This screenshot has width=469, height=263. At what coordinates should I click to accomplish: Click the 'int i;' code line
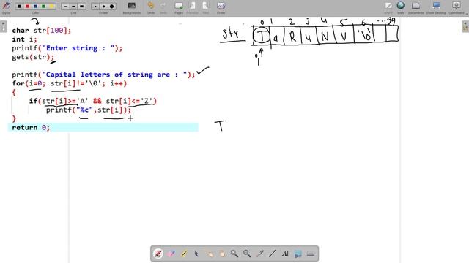pos(24,39)
